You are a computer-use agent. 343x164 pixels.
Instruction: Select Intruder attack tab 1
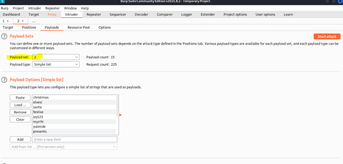click(4, 21)
